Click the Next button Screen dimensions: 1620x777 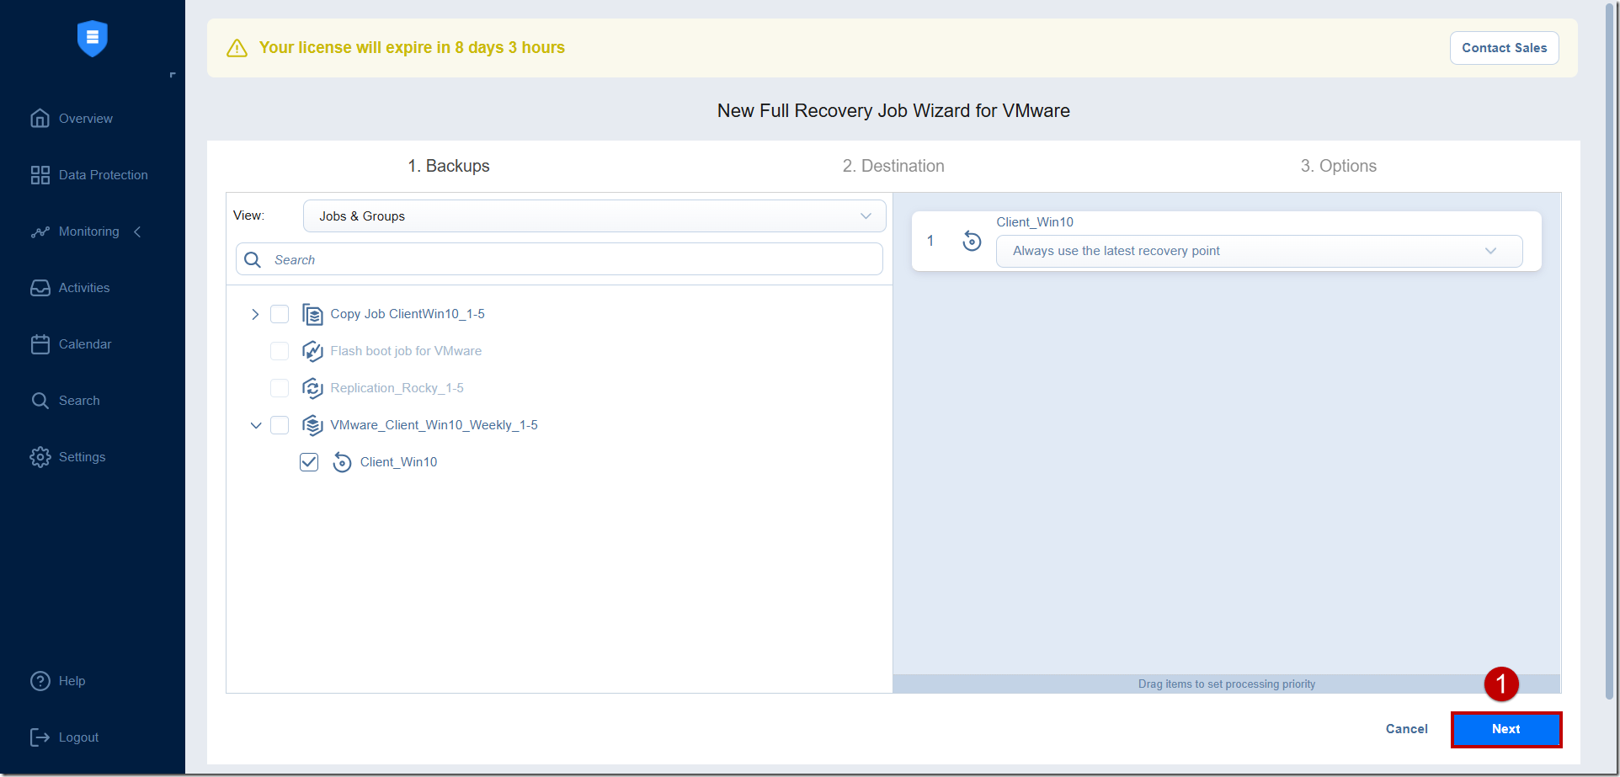click(1505, 729)
